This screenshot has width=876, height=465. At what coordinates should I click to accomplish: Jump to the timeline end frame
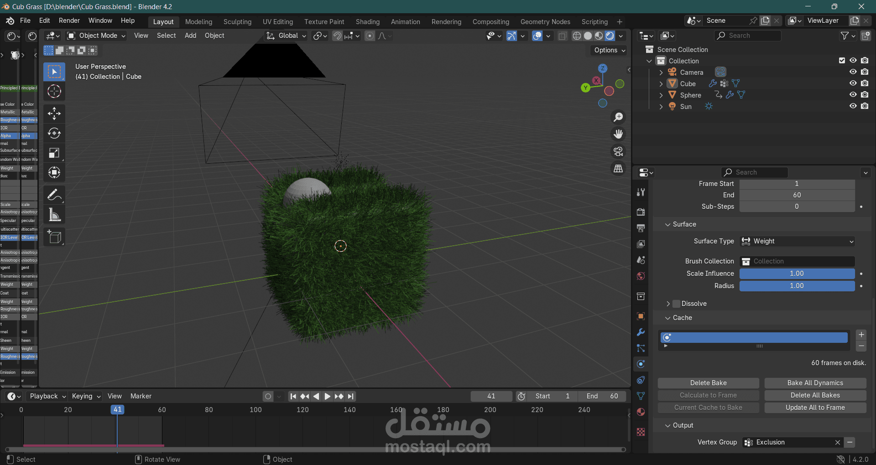coord(350,397)
